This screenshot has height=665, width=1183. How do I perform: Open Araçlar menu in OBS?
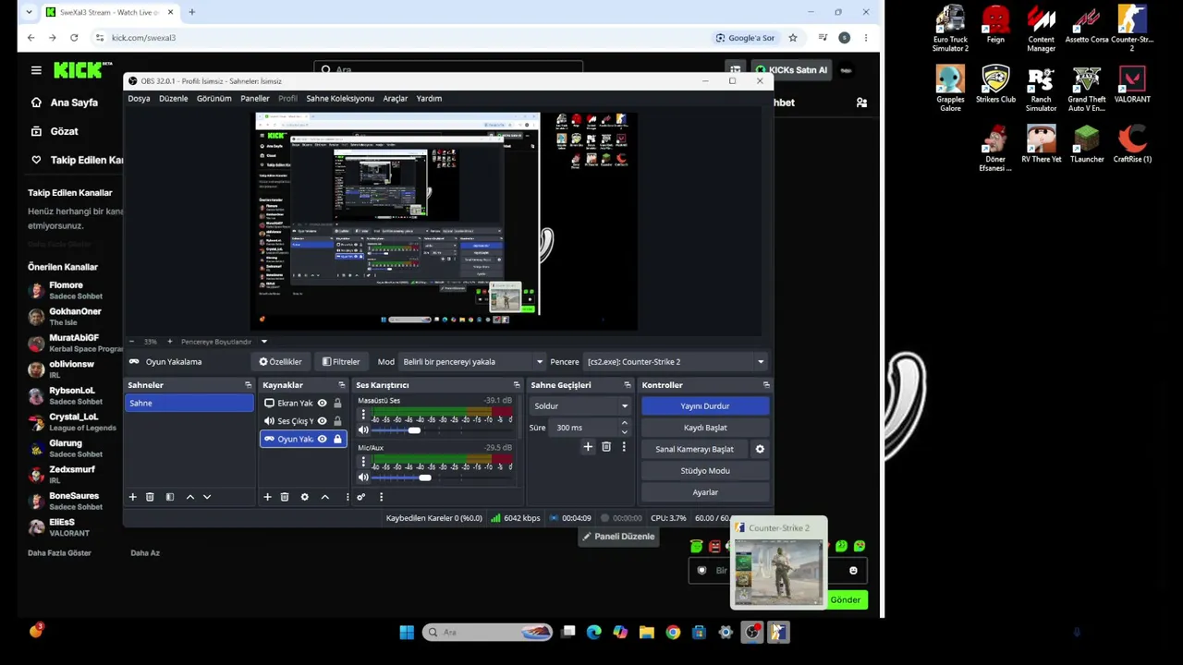[396, 99]
